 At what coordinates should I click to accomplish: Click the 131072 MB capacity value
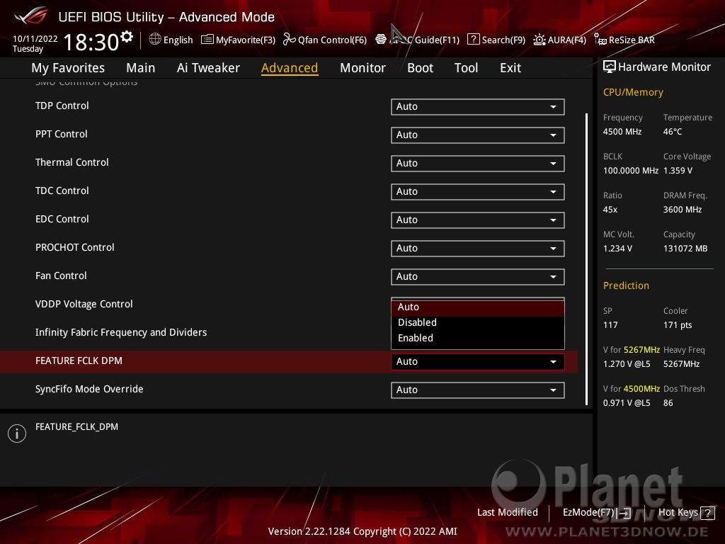685,249
